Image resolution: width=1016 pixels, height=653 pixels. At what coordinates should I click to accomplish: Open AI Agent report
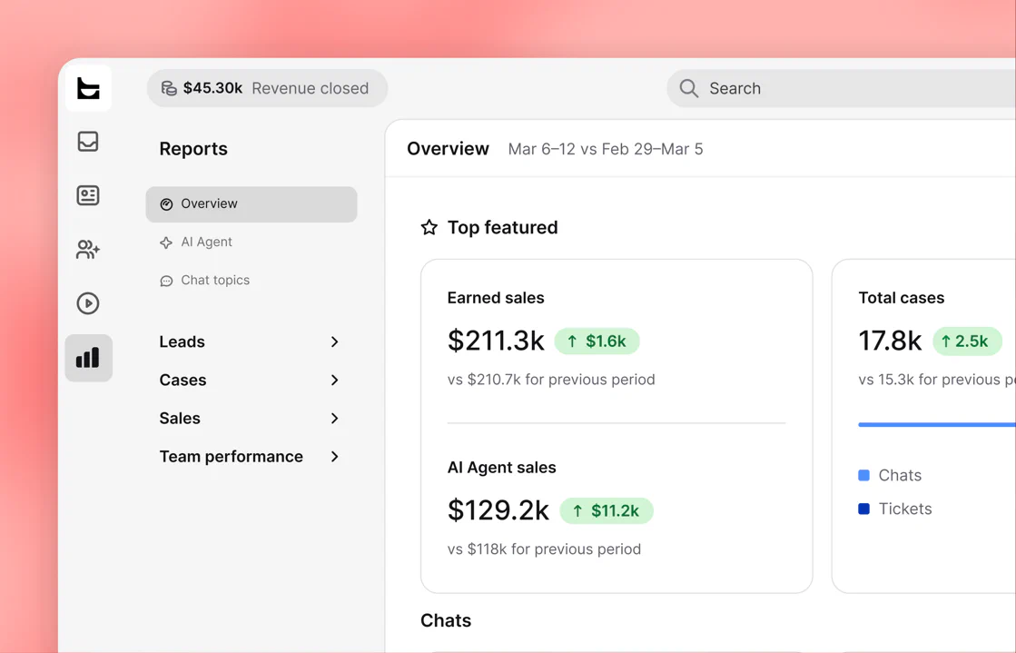coord(207,242)
